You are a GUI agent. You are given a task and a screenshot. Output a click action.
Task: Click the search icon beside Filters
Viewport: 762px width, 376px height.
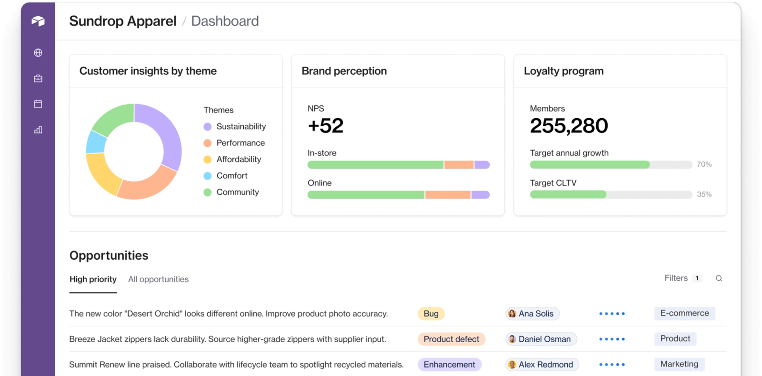click(x=719, y=278)
